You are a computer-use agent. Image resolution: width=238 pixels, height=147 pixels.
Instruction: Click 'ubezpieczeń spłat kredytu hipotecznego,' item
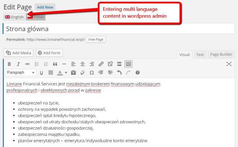pyautogui.click(x=57, y=115)
